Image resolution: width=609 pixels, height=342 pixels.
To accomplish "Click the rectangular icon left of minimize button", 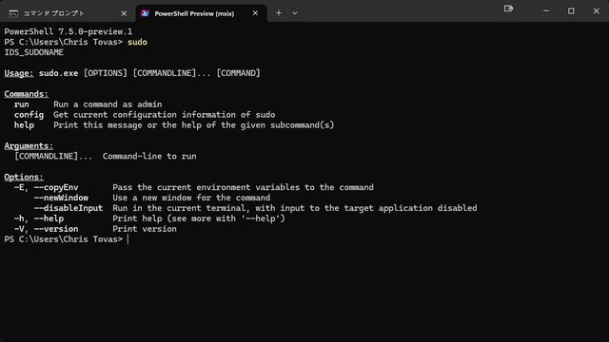I will (x=508, y=9).
